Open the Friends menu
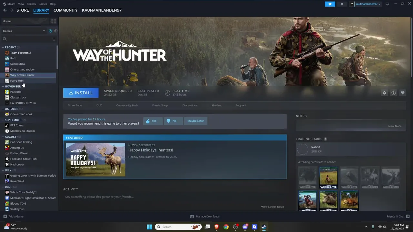The height and width of the screenshot is (232, 413). click(31, 4)
